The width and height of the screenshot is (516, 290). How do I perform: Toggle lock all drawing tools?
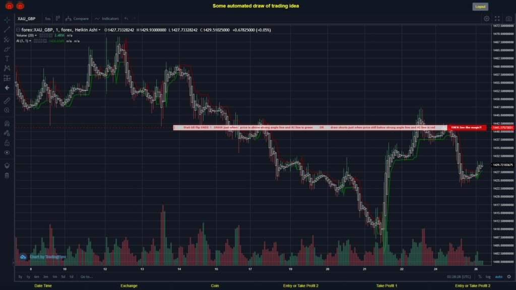7,142
